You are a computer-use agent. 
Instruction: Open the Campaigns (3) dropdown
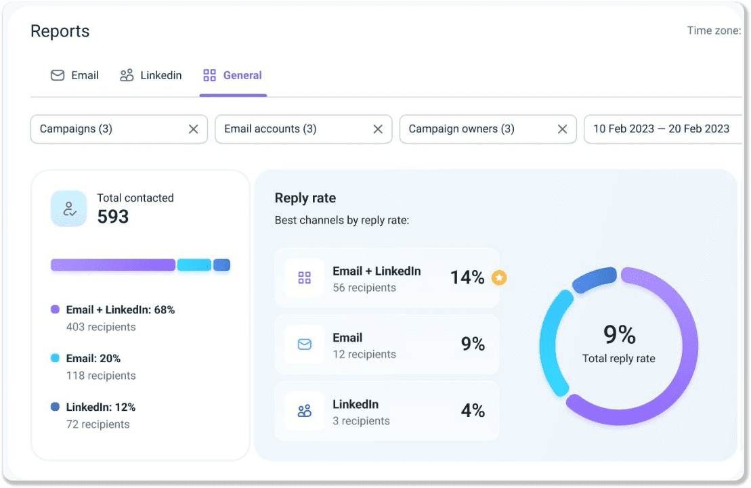coord(108,129)
